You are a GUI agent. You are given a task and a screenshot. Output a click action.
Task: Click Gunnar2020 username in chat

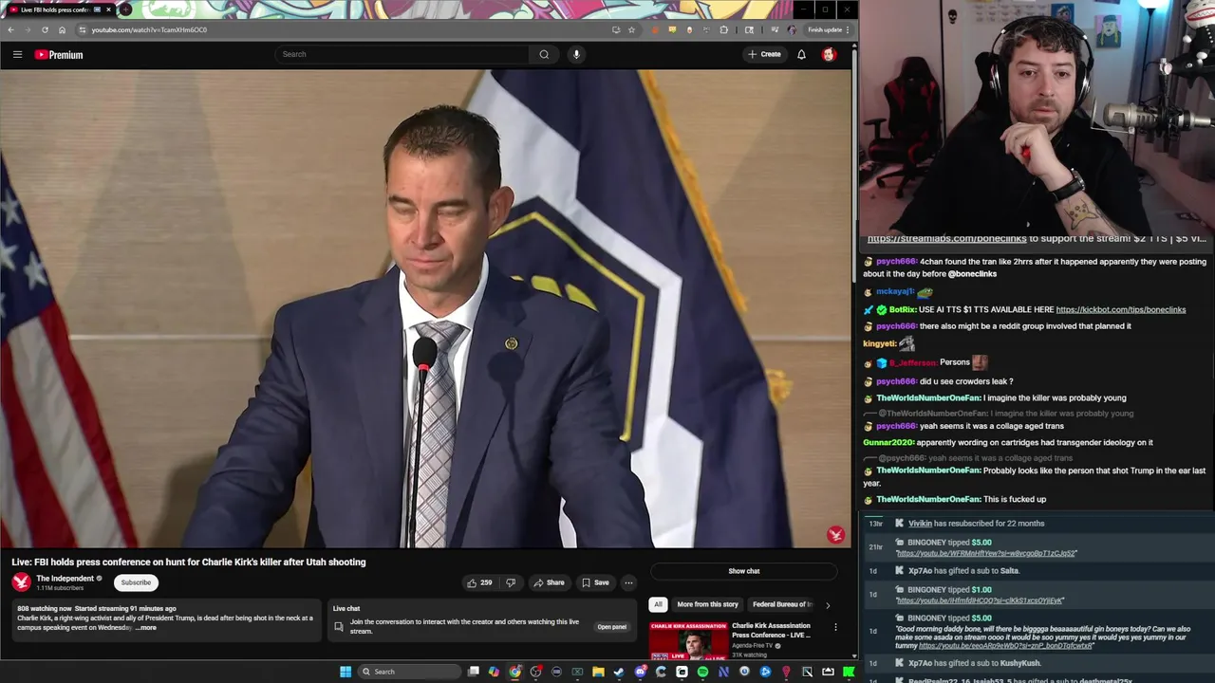888,442
